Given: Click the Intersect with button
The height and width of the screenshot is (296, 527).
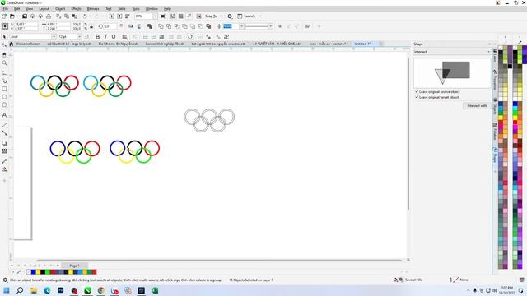Looking at the screenshot, I should coord(477,106).
